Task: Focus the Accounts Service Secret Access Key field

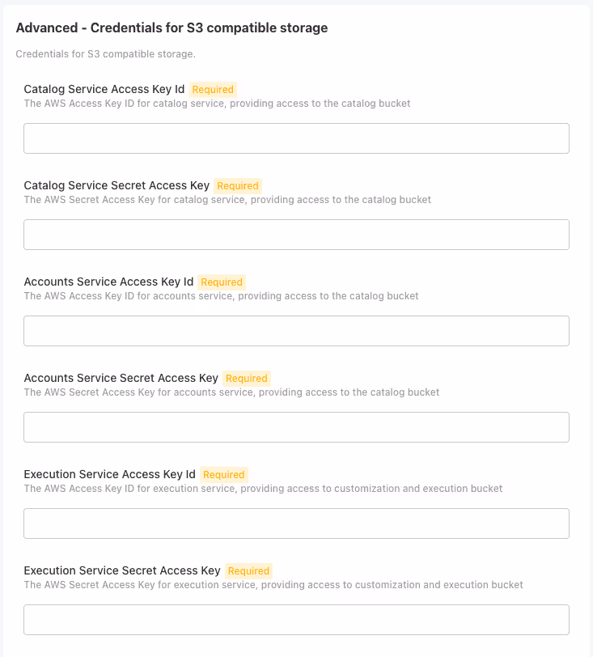Action: [296, 427]
